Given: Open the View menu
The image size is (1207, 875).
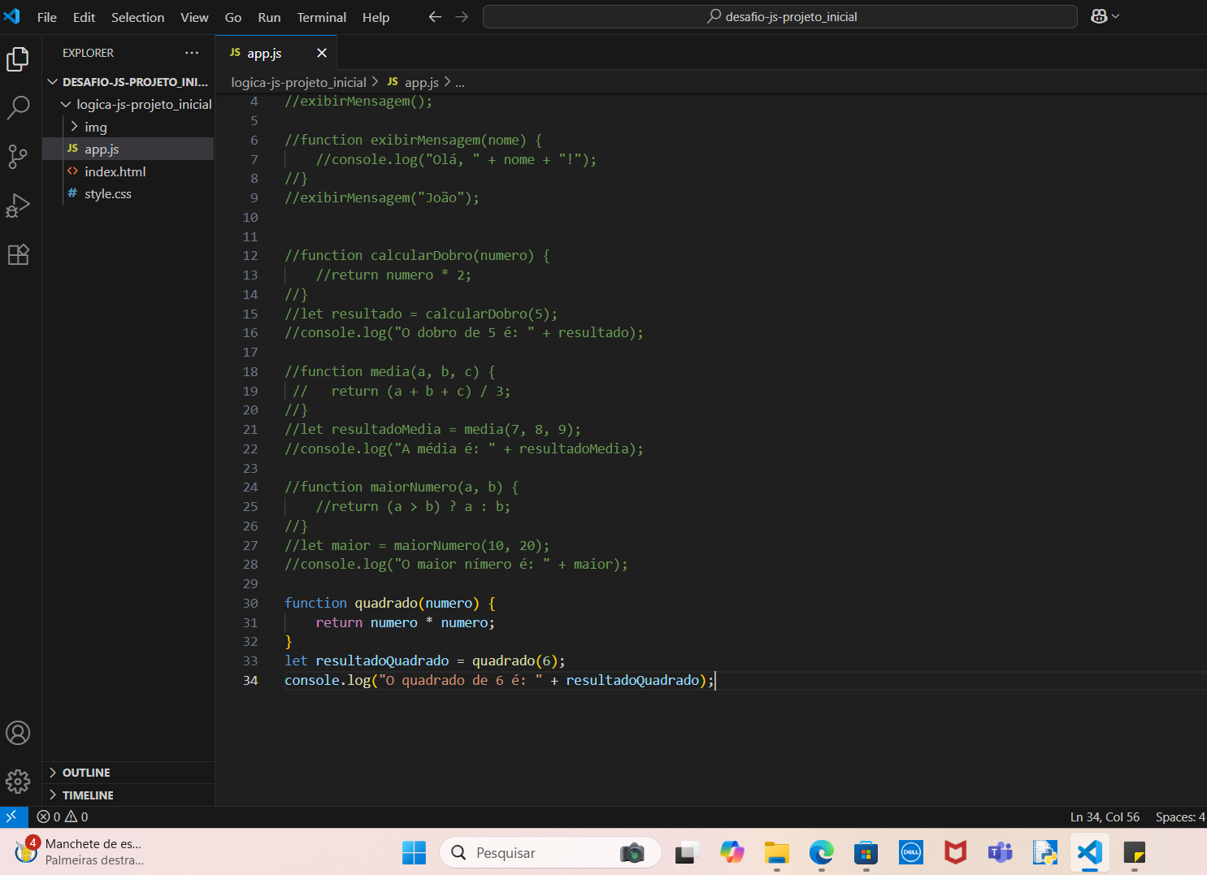Looking at the screenshot, I should click(194, 17).
